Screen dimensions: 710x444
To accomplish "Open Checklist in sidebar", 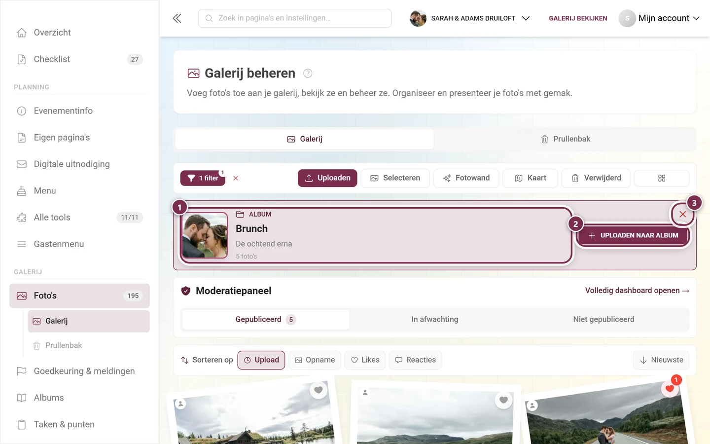I will point(79,59).
